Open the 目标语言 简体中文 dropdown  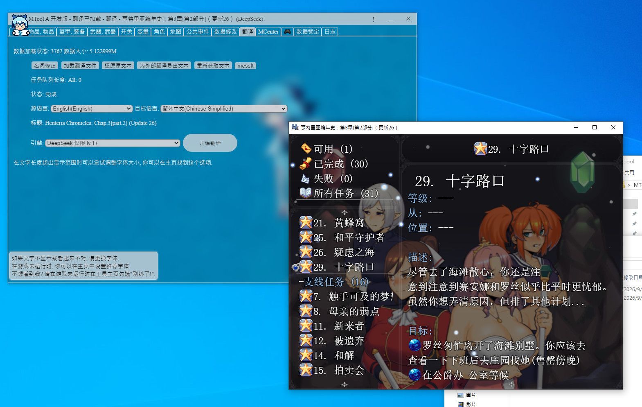224,109
